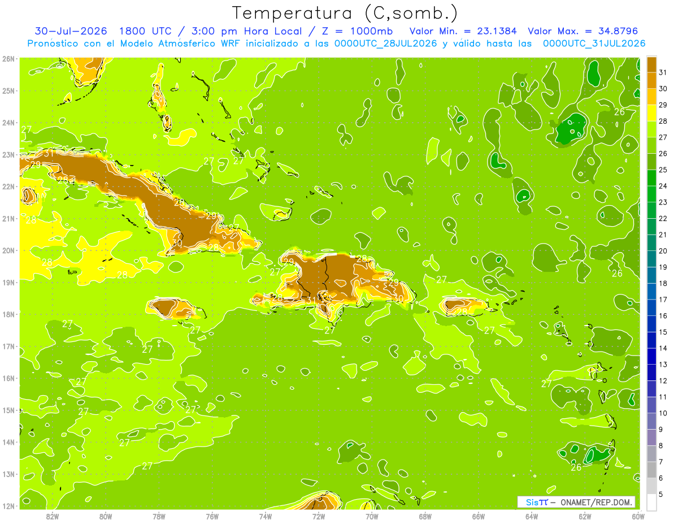Click the "68W" longitude axis label

pos(425,516)
